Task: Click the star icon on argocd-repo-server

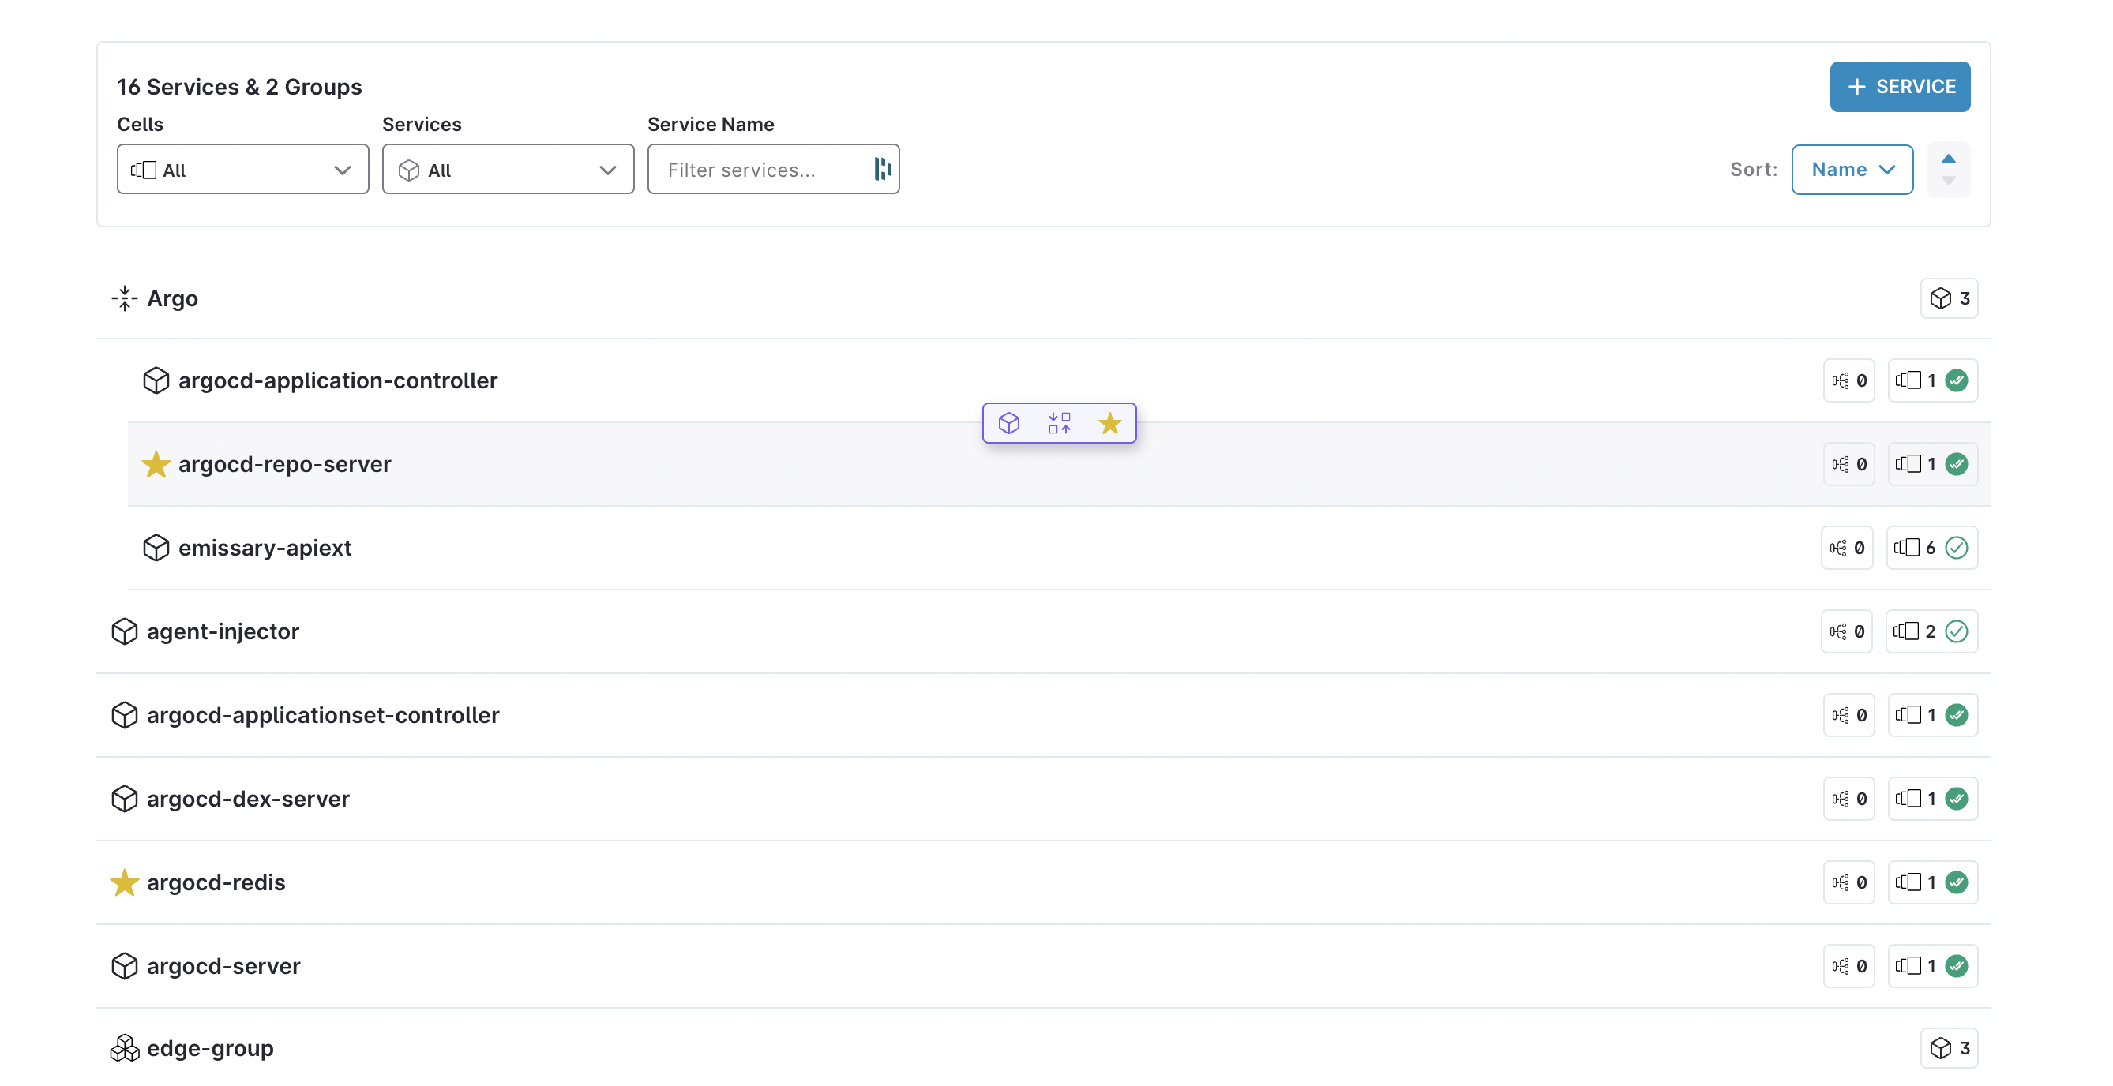Action: click(156, 464)
